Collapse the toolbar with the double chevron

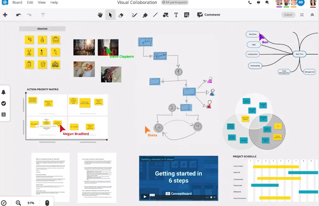[x=312, y=15]
